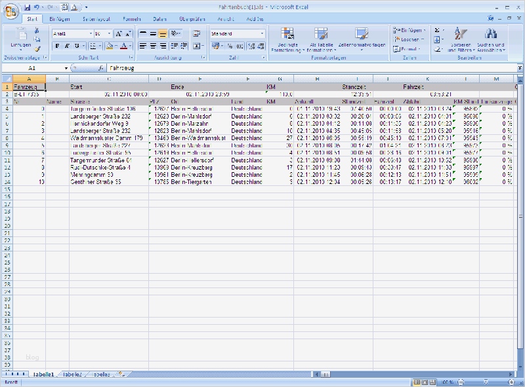The width and height of the screenshot is (525, 387).
Task: Toggle bold formatting
Action: tap(57, 46)
